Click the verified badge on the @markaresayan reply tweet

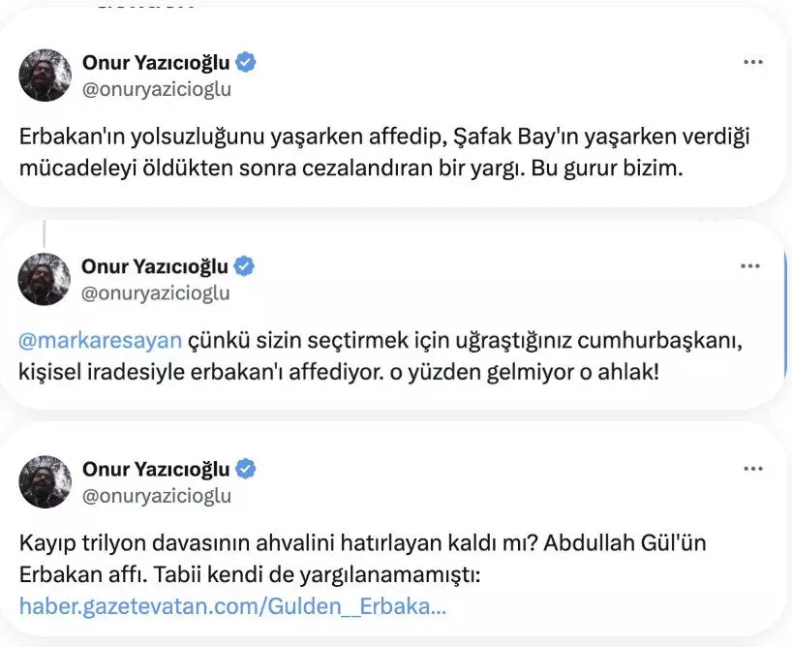[x=247, y=266]
